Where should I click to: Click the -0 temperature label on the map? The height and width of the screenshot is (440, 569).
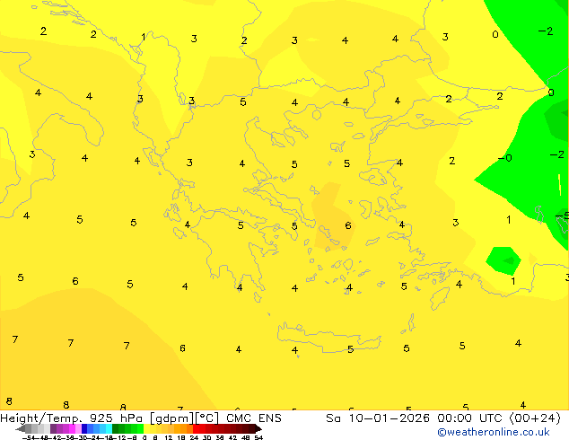(504, 158)
